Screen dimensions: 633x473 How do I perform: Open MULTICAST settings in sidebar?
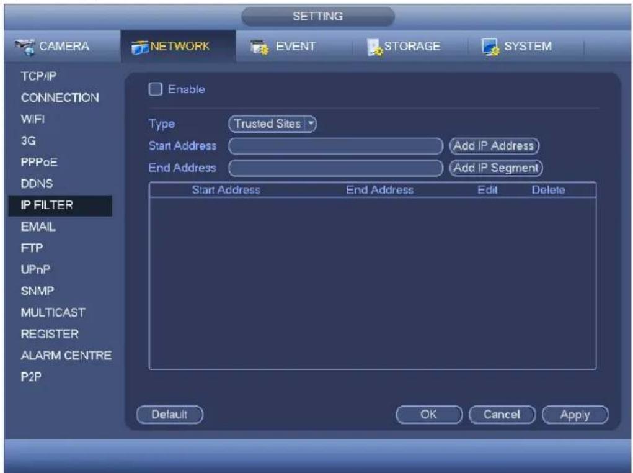(x=53, y=312)
